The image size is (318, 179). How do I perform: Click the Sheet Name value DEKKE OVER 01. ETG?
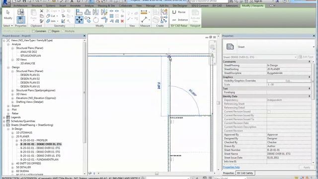(x=279, y=154)
